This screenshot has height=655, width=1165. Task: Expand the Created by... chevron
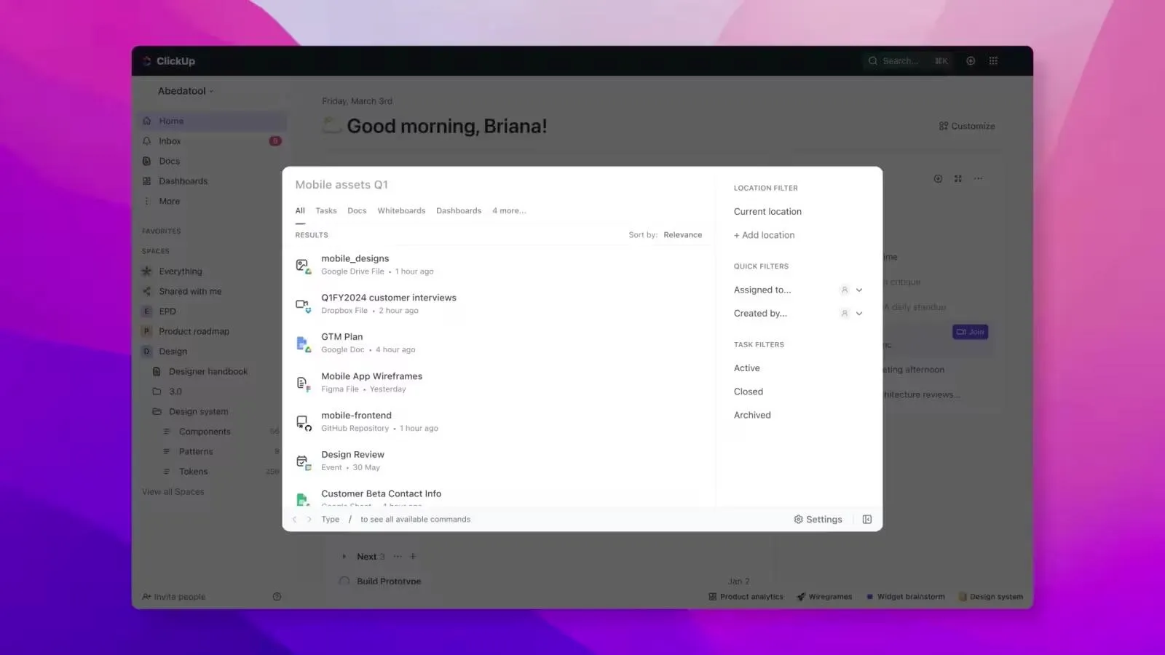[x=859, y=314]
